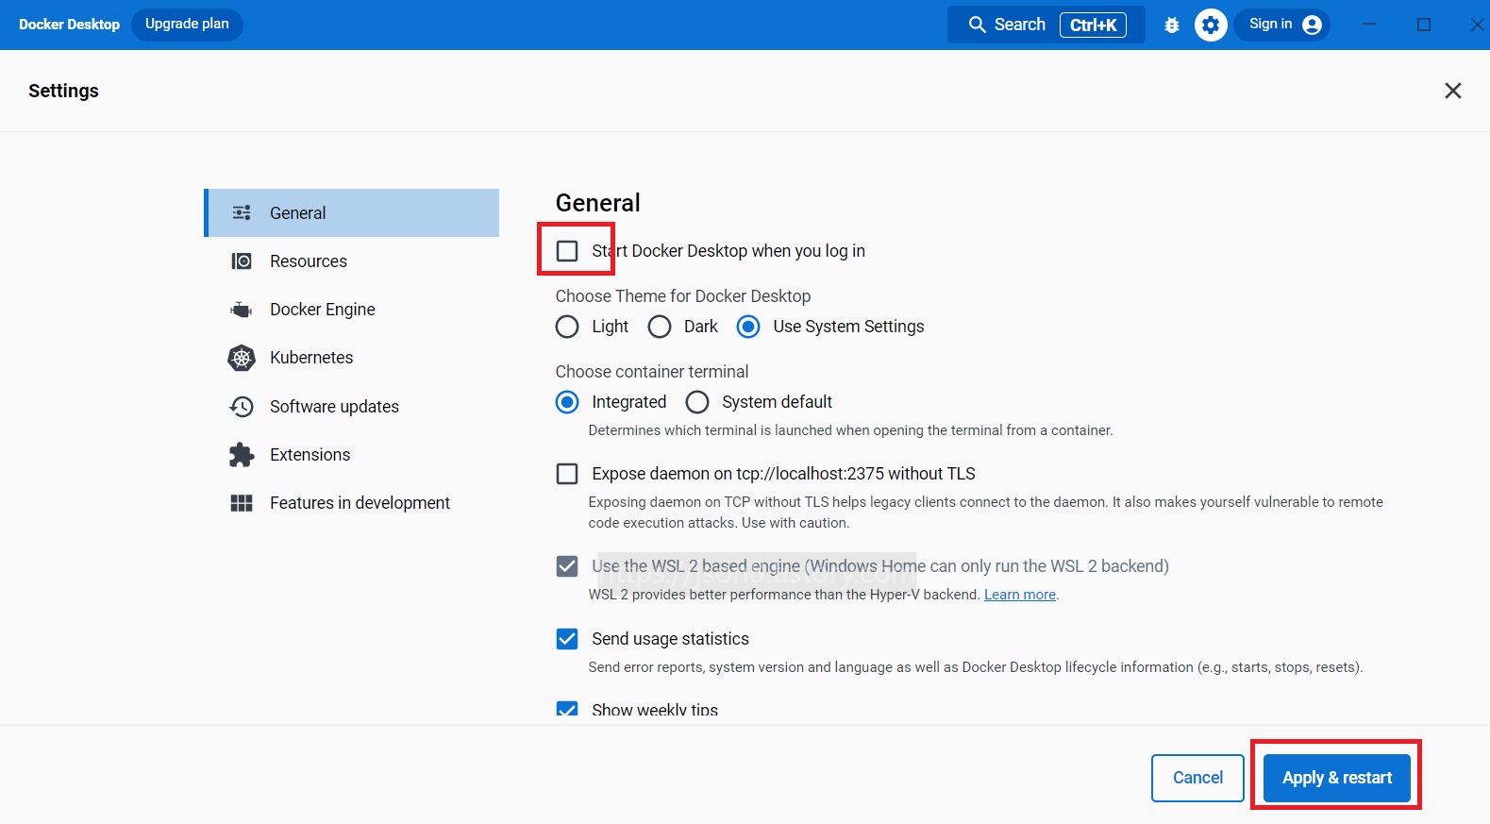The image size is (1490, 824).
Task: Click the Settings page heading
Action: (x=63, y=91)
